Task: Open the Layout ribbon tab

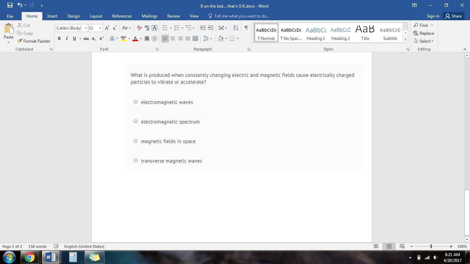Action: pos(96,16)
